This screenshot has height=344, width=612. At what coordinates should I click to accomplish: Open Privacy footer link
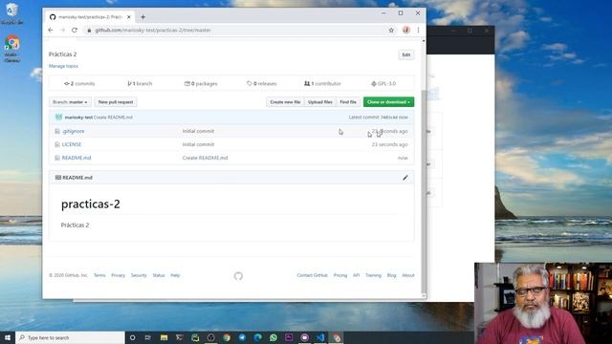point(118,275)
